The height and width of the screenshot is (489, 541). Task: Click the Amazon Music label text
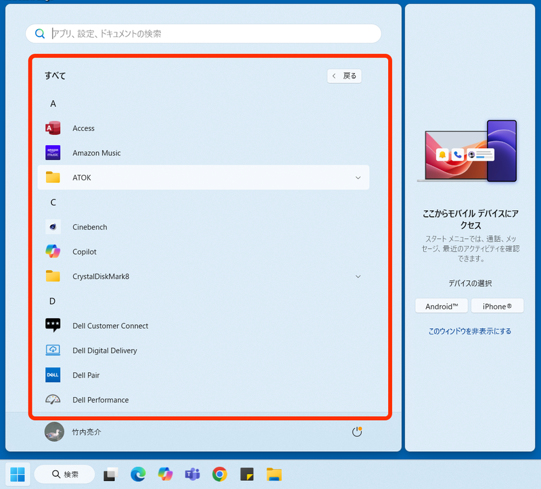tap(97, 153)
